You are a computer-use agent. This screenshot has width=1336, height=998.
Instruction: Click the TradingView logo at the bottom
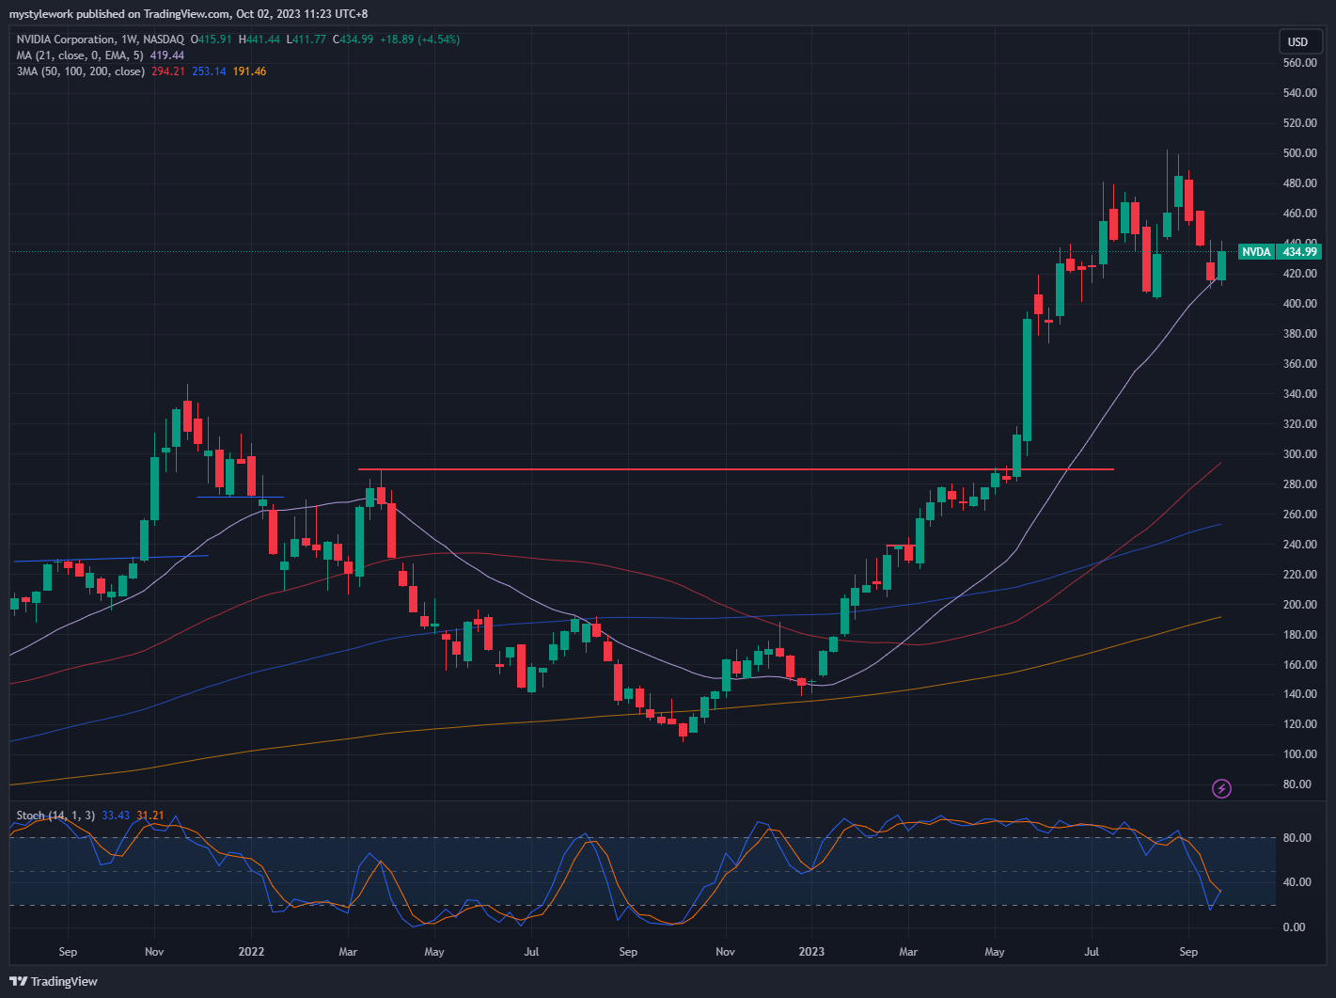coord(54,981)
